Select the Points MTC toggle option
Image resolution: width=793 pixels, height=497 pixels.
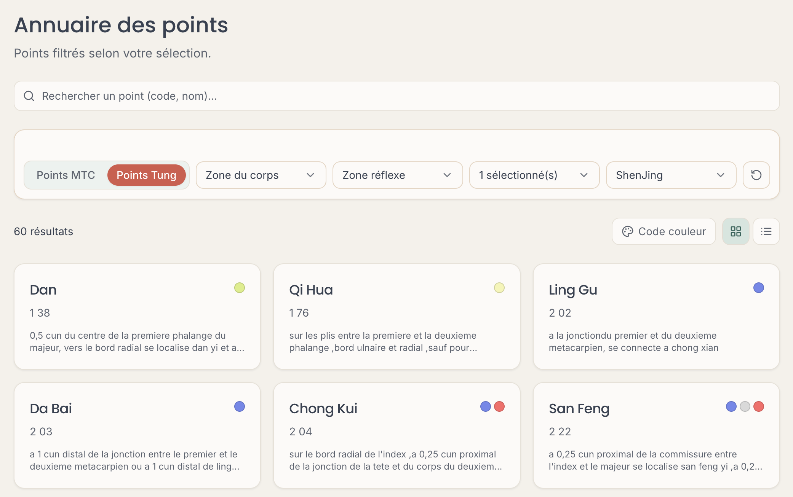66,175
